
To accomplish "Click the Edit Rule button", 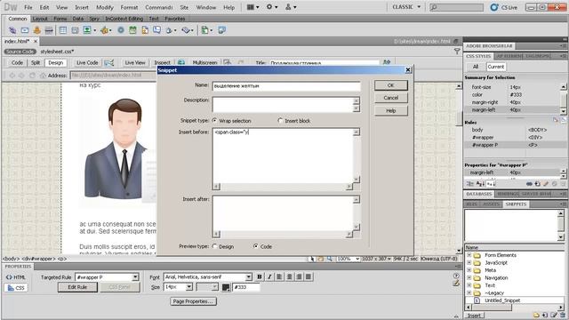I will (77, 287).
